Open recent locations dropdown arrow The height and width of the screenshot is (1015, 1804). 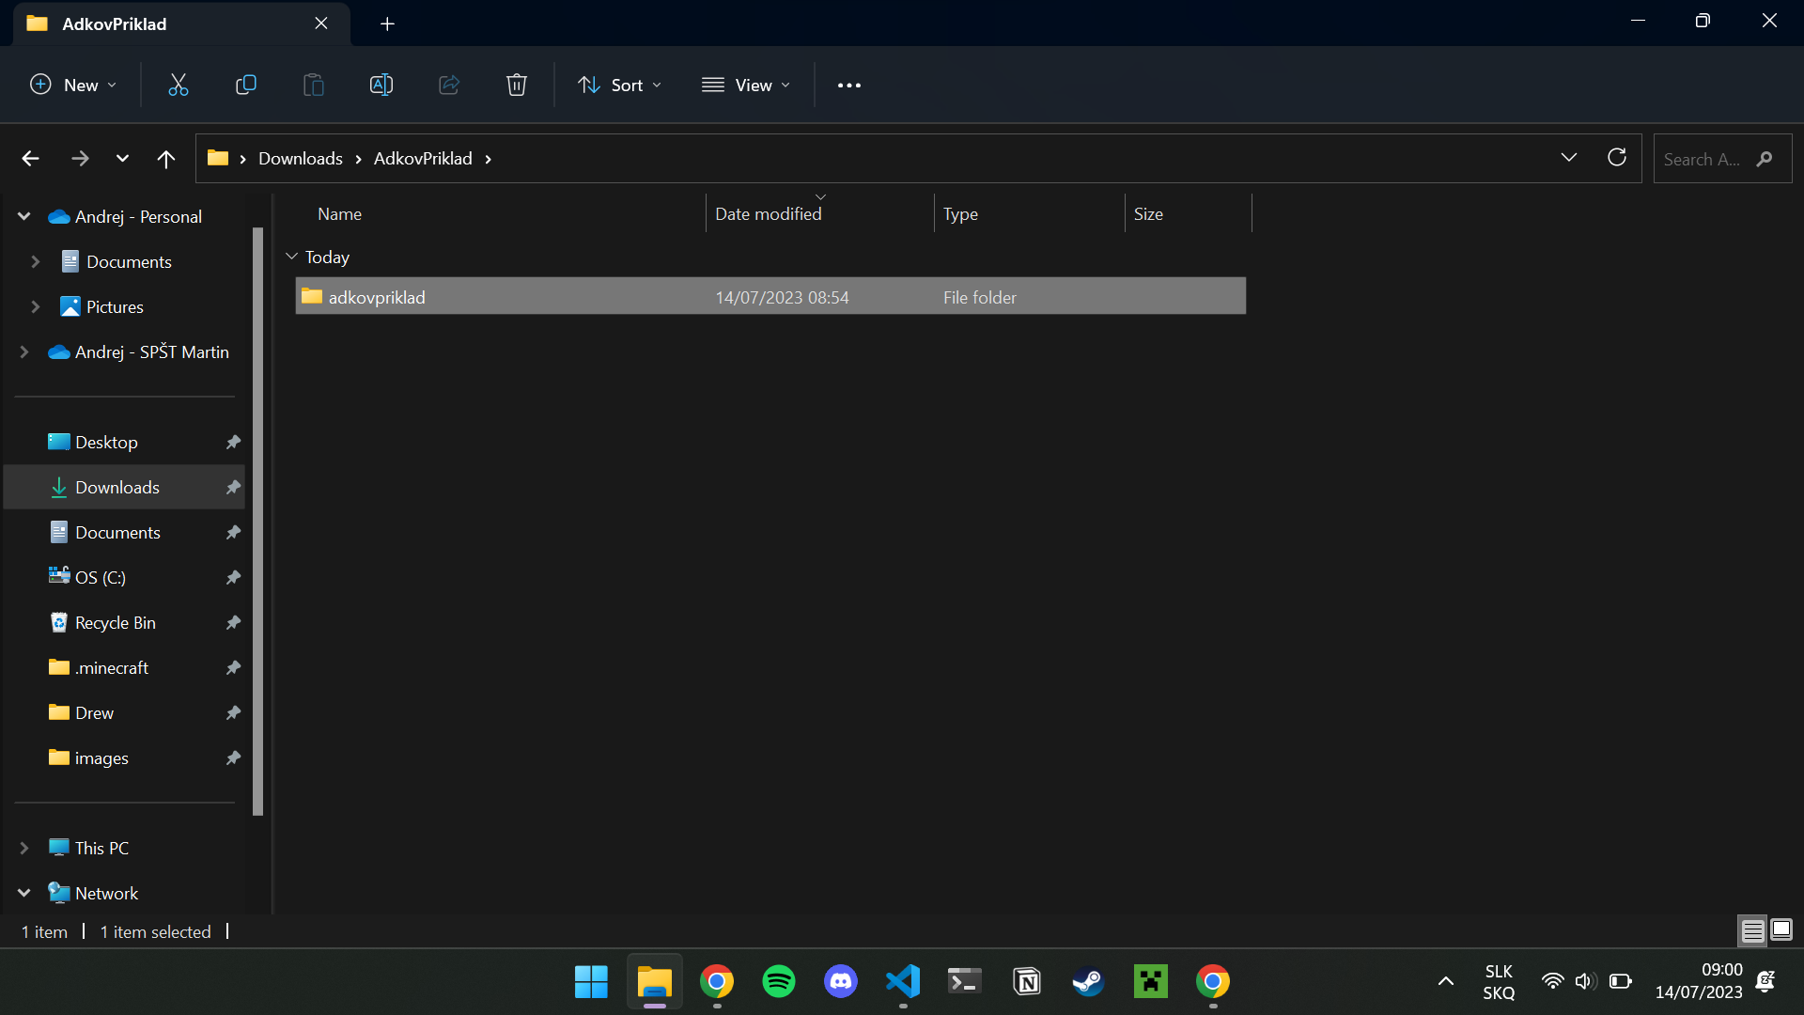122,159
